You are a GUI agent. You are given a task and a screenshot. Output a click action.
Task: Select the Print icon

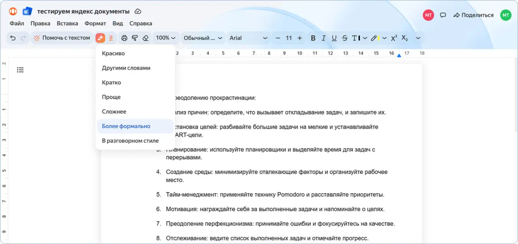(124, 38)
